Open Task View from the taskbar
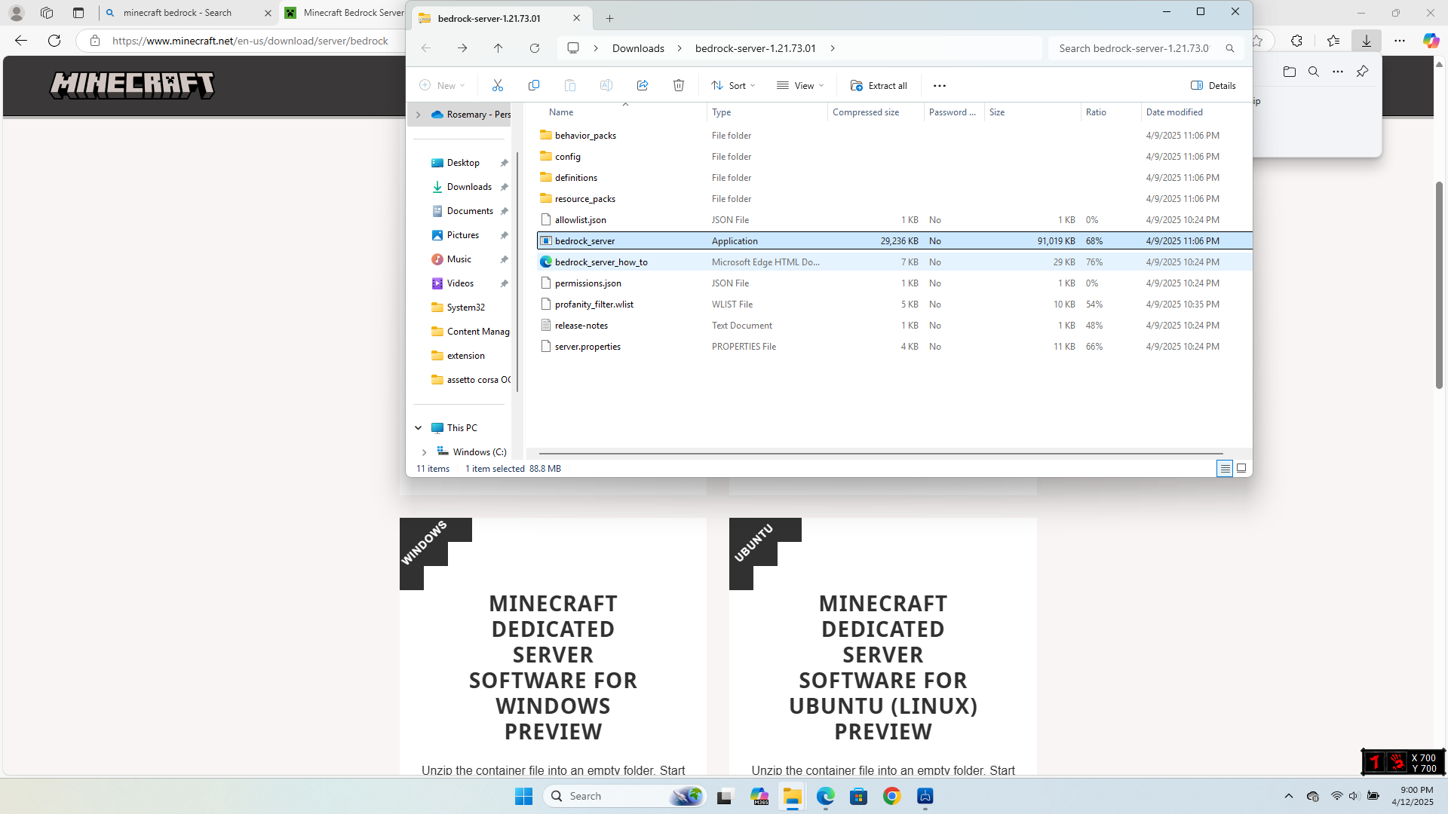 pos(725,797)
